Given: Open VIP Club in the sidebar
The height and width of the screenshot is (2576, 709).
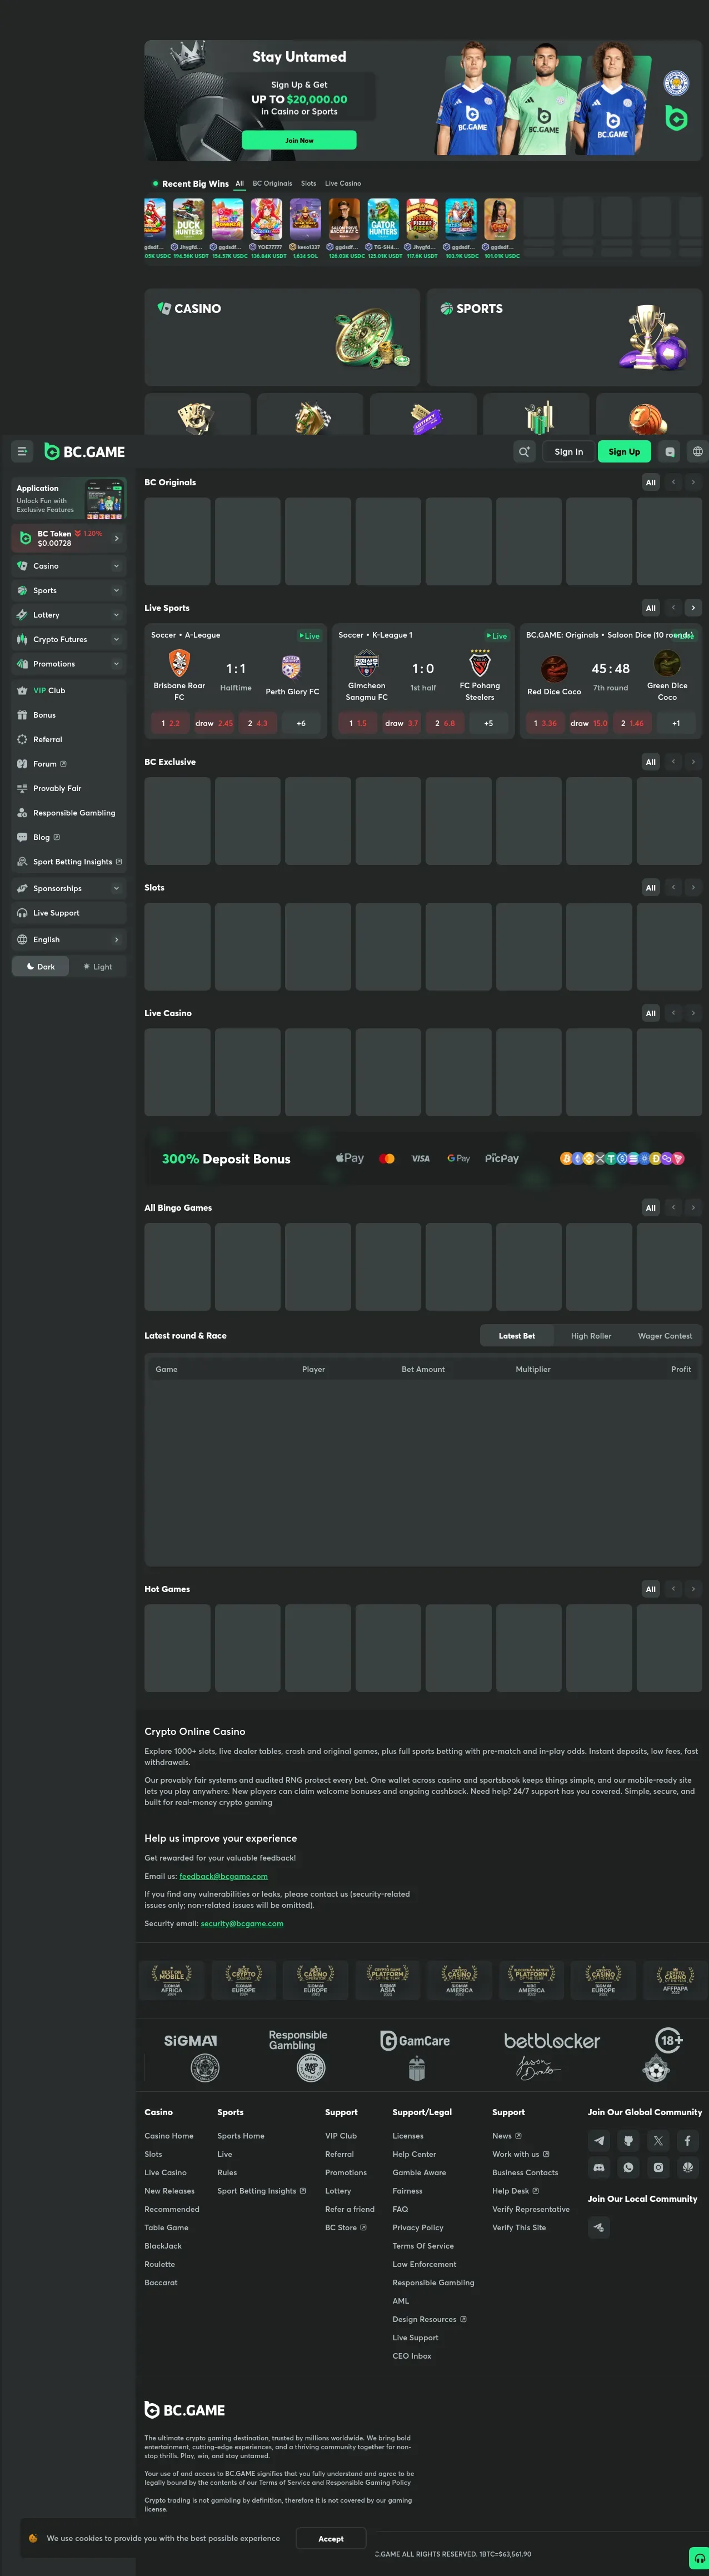Looking at the screenshot, I should 69,690.
